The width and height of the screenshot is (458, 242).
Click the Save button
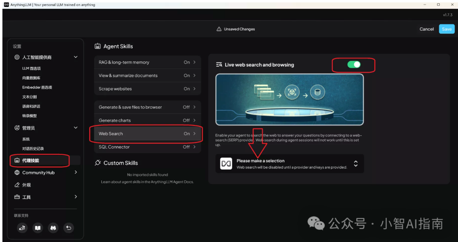pos(447,29)
